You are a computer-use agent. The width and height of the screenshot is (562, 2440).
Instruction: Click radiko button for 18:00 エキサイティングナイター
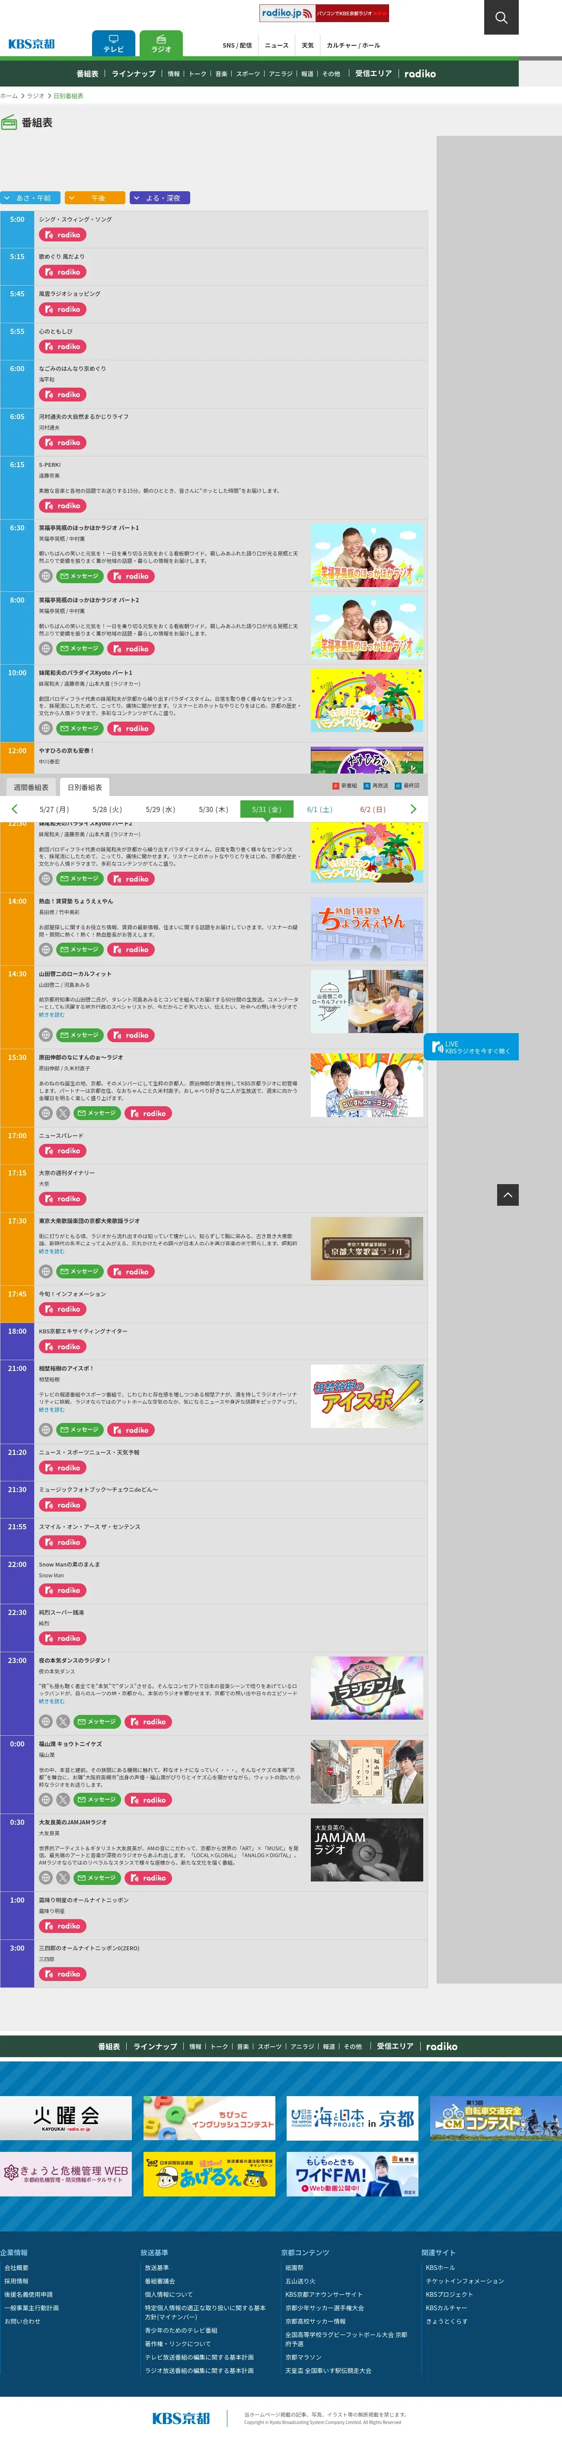(x=62, y=1346)
